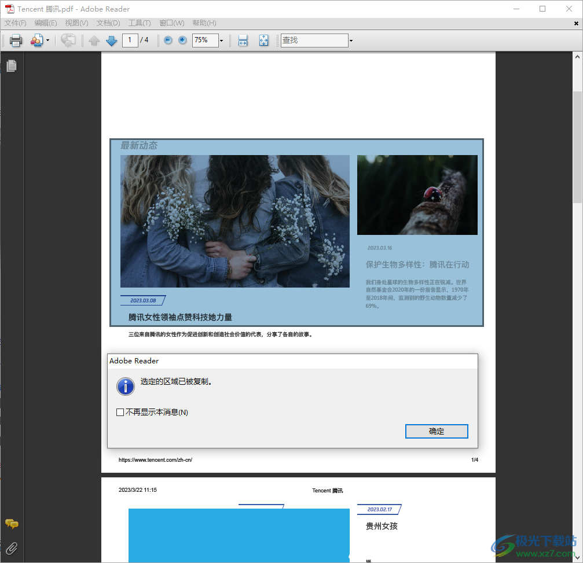583x563 pixels.
Task: Click the Tencent 腾讯 page header text
Action: coord(327,491)
